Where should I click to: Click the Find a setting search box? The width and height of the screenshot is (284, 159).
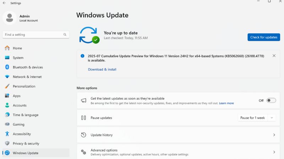click(36, 35)
